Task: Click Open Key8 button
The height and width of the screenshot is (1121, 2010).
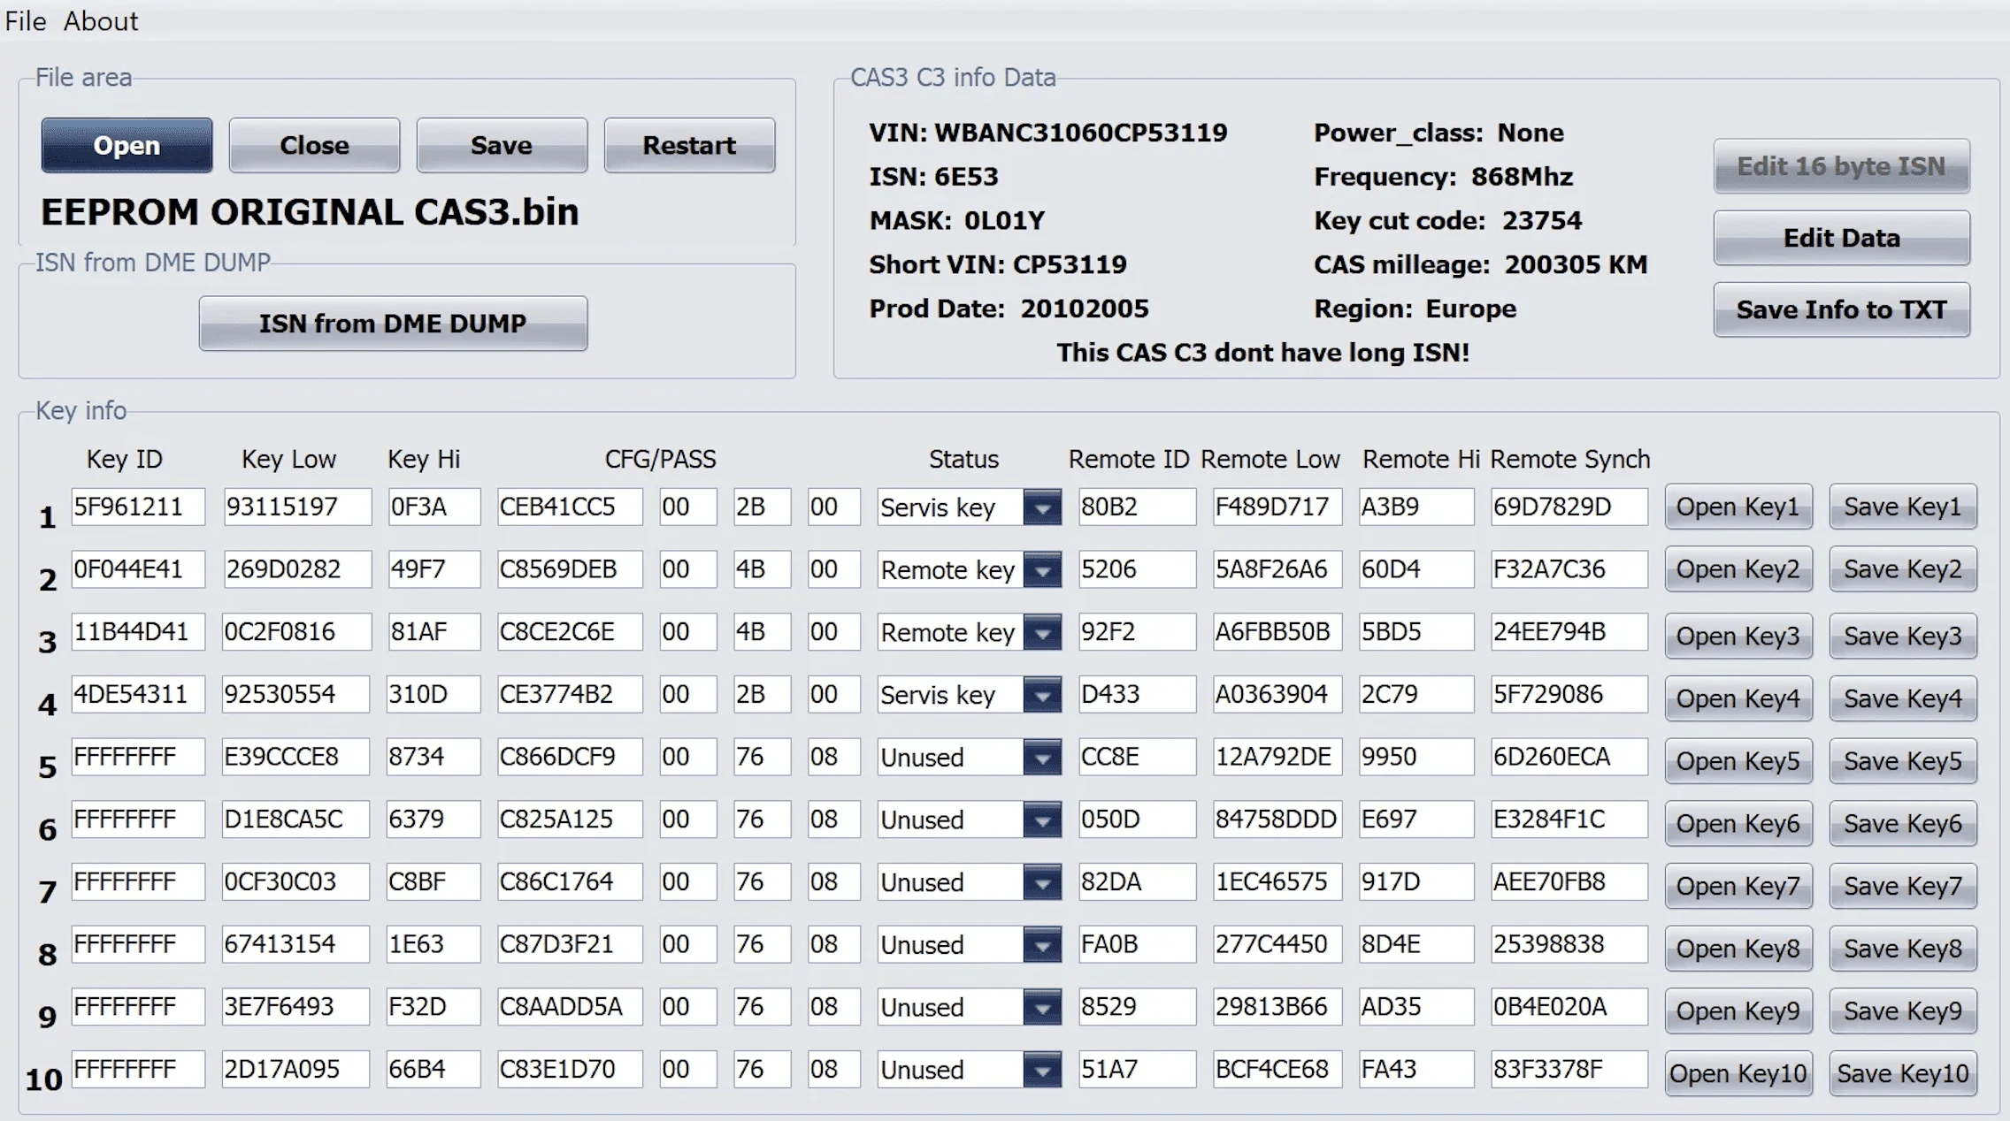Action: 1738,949
